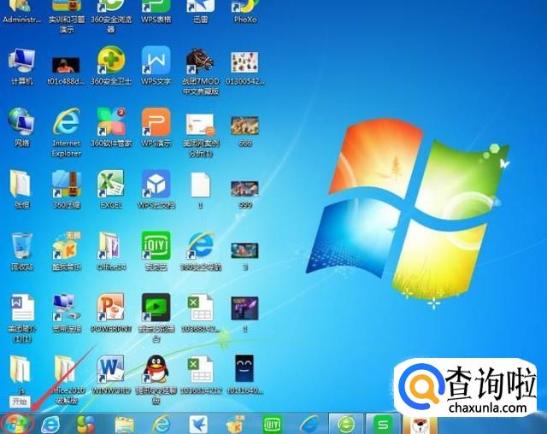The image size is (547, 434).
Task: Select the 360软件管家 shortcut with red badge
Action: [111, 127]
